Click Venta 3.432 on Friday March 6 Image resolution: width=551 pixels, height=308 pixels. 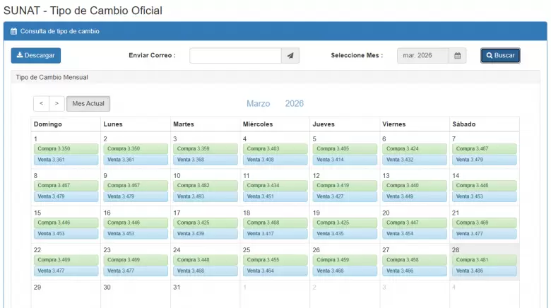pyautogui.click(x=415, y=160)
